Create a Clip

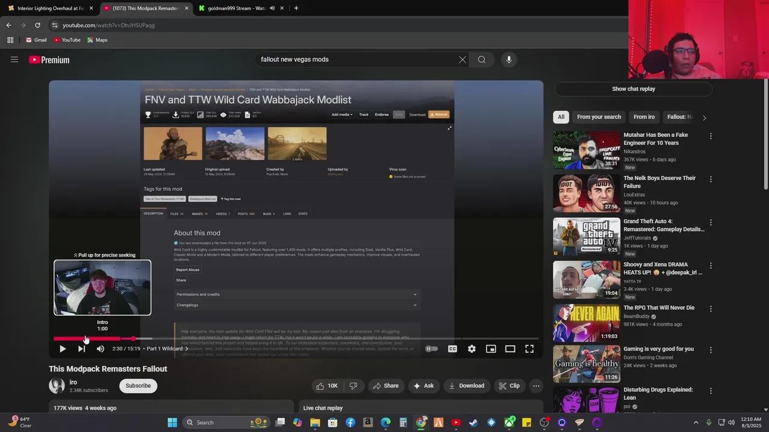(x=509, y=386)
